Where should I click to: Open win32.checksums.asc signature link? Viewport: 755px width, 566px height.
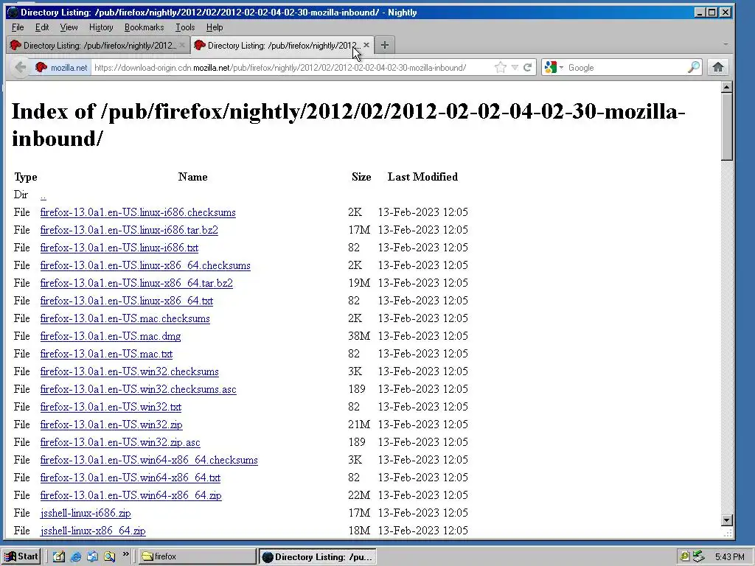138,389
